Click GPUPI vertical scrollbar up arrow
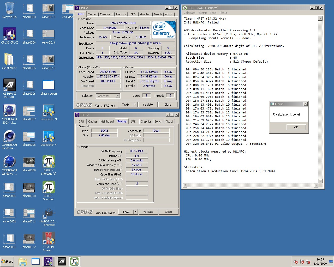 [320, 19]
